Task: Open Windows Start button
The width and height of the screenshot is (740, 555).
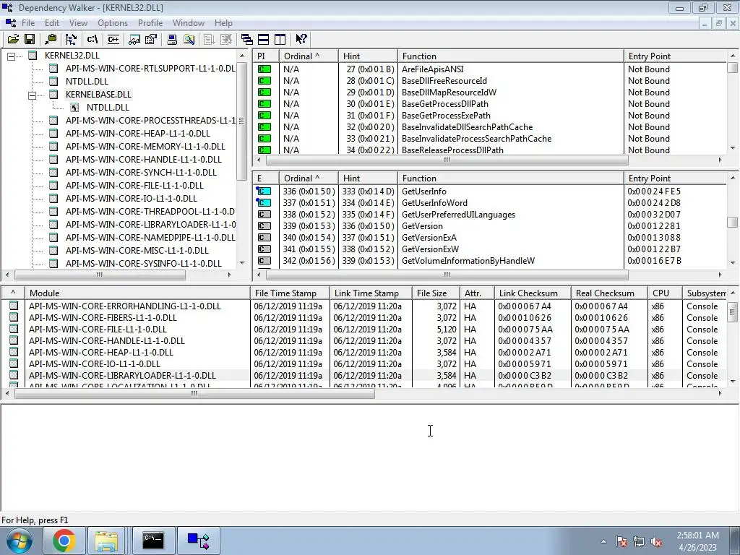Action: pos(19,541)
